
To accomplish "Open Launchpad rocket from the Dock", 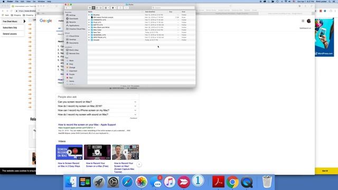I will coord(99,182).
